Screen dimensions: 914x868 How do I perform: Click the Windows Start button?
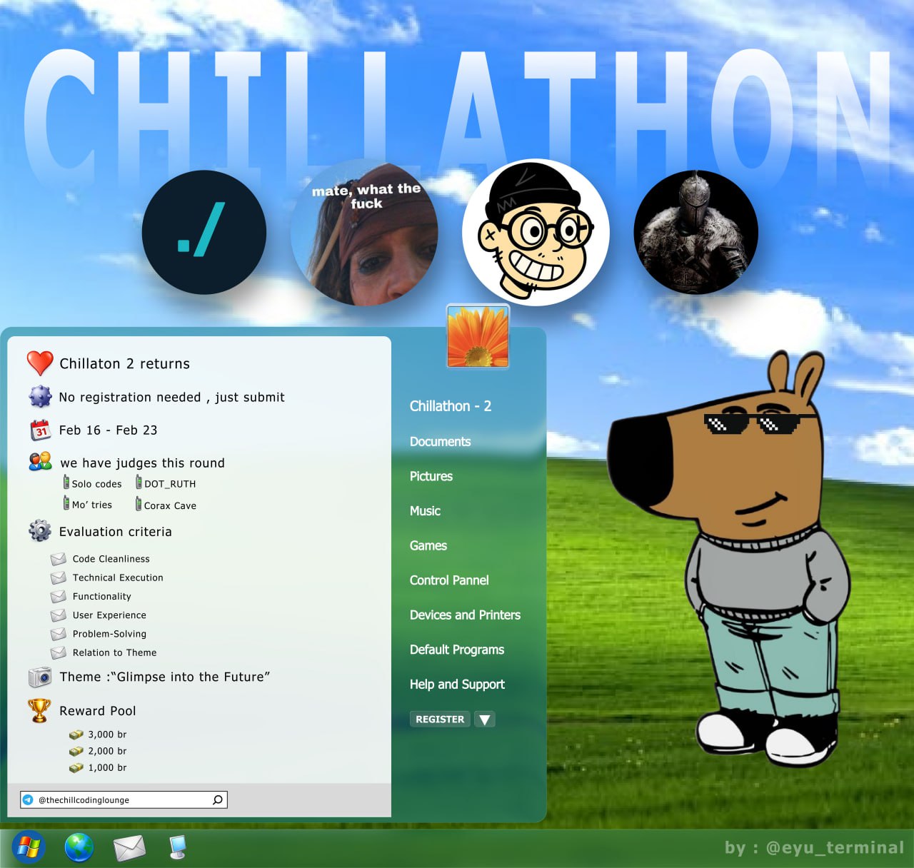[29, 847]
